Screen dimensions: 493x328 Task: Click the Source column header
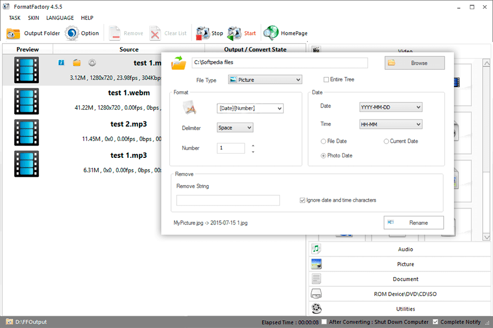pyautogui.click(x=129, y=49)
